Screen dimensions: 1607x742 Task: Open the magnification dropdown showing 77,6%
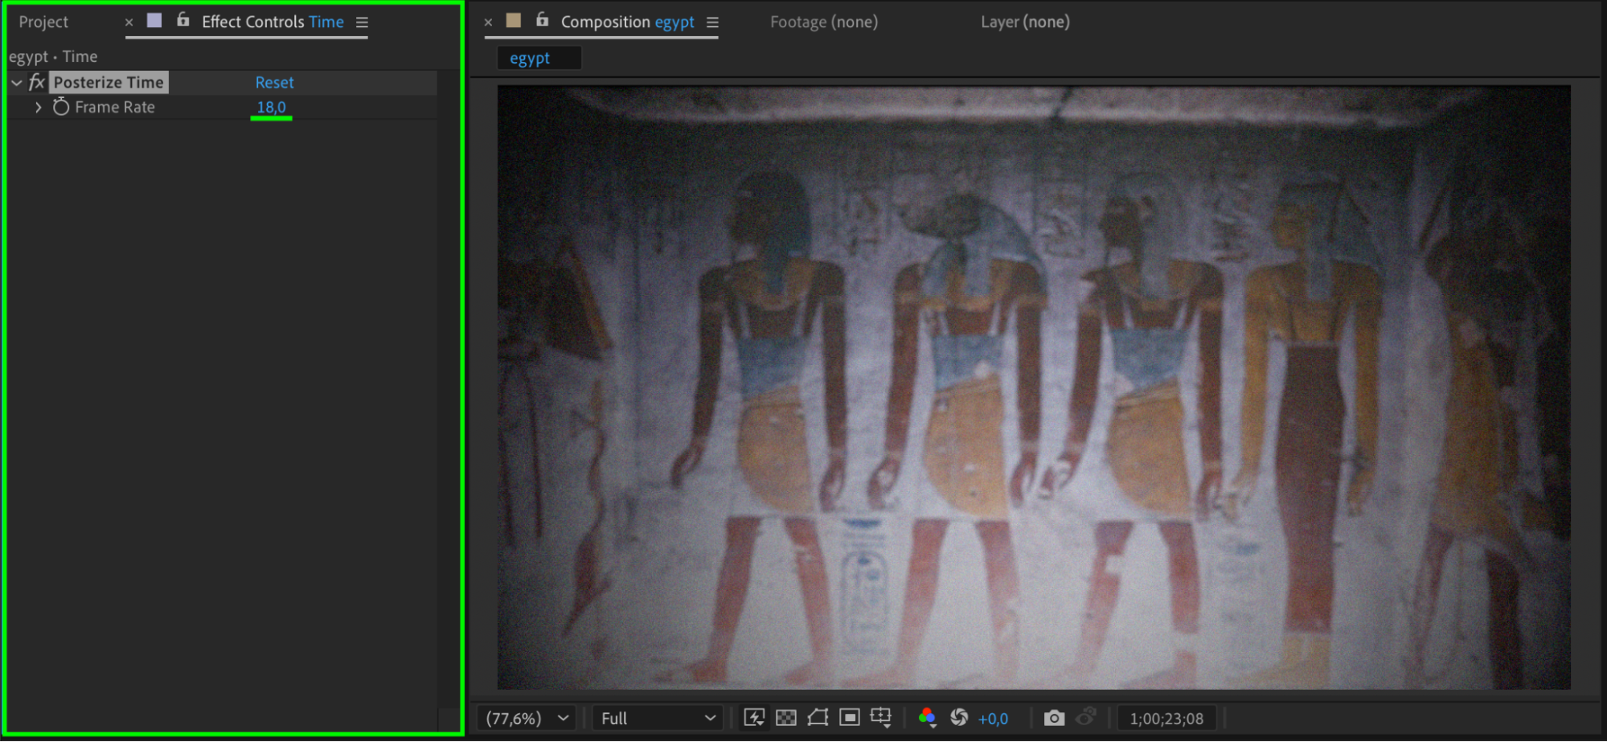click(527, 718)
